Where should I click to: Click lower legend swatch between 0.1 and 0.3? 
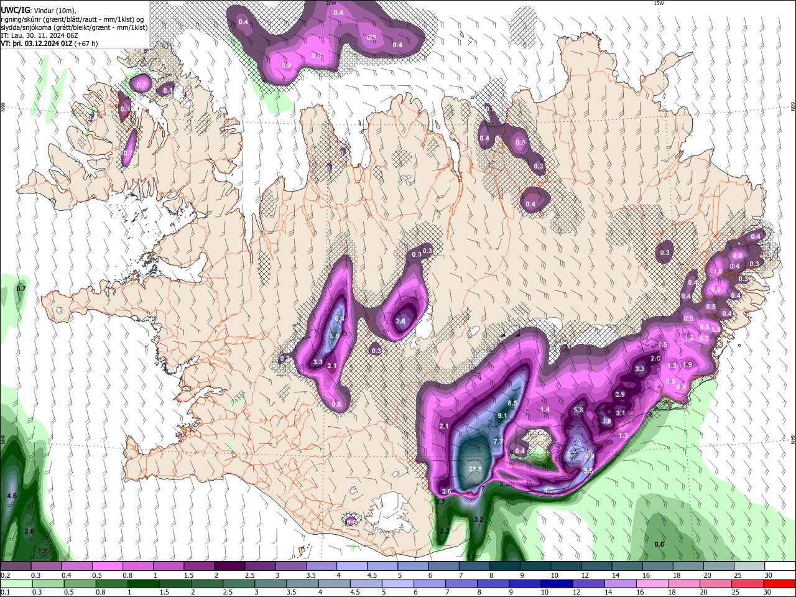(x=16, y=583)
